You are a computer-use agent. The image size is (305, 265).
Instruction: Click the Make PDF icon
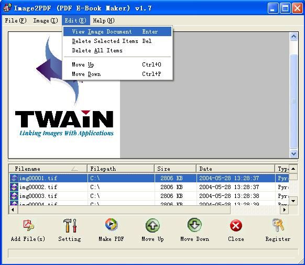[x=111, y=224]
